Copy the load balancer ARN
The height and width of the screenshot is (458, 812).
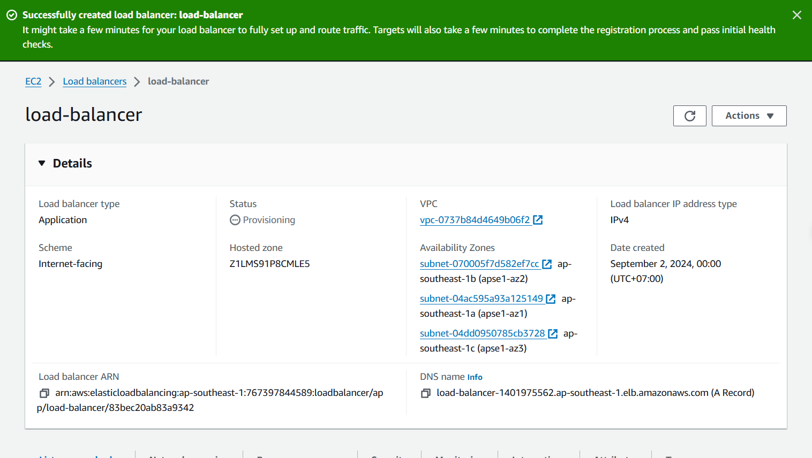[x=44, y=393]
